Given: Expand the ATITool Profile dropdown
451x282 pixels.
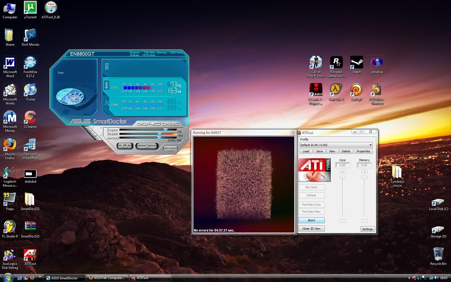Looking at the screenshot, I should click(370, 145).
